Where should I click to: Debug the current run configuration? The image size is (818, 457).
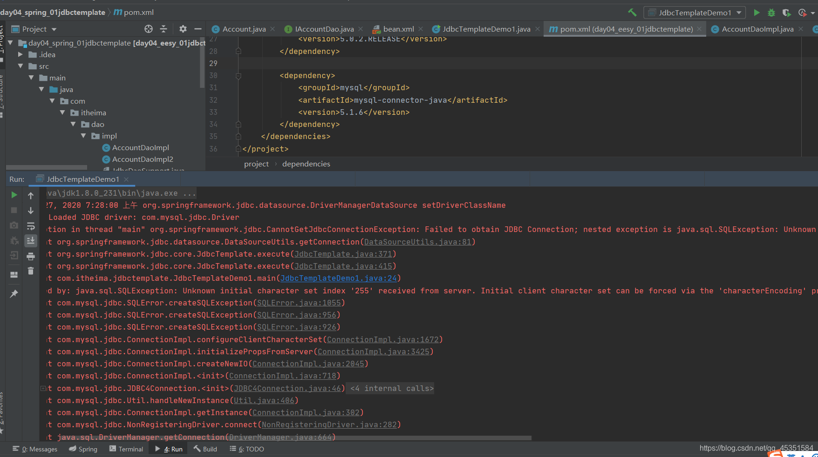pos(771,13)
